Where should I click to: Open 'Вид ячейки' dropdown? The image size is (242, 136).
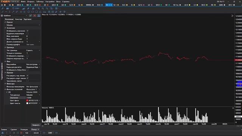click(33, 64)
